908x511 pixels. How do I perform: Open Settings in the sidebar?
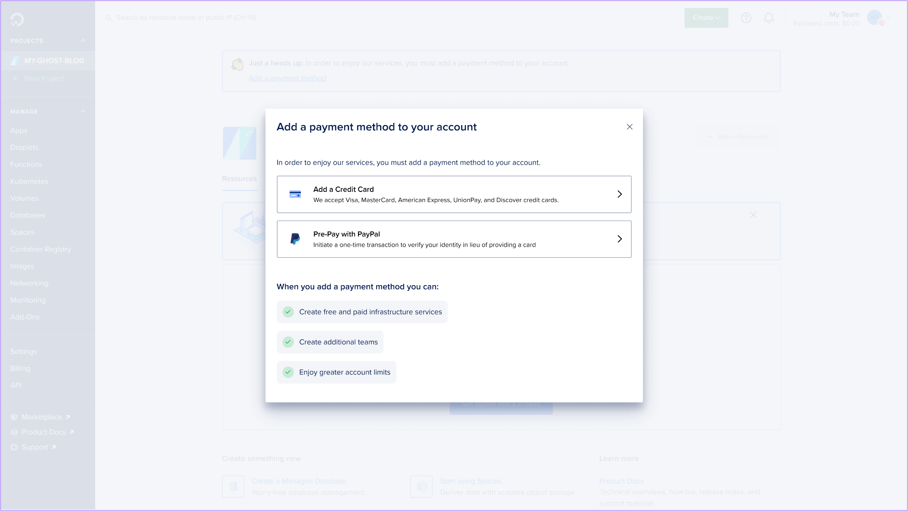pyautogui.click(x=23, y=351)
